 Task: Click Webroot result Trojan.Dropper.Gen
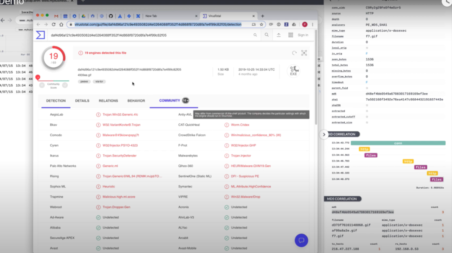[116, 207]
